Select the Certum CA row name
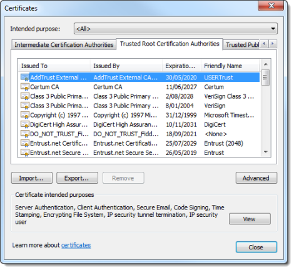Screen dimensions: 294x270 [44, 87]
